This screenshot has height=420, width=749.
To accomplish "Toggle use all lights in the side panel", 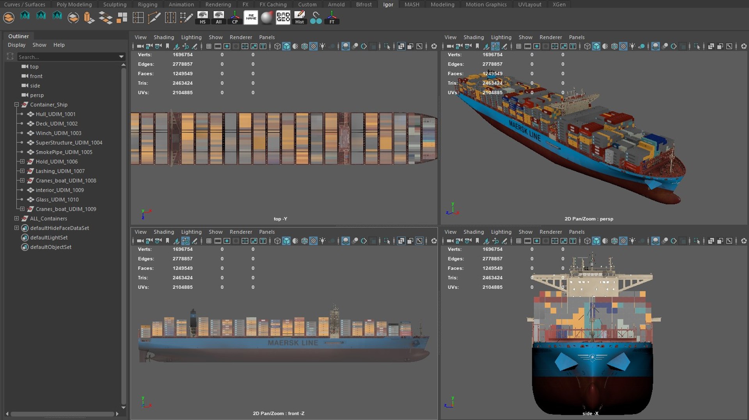I will coord(632,241).
